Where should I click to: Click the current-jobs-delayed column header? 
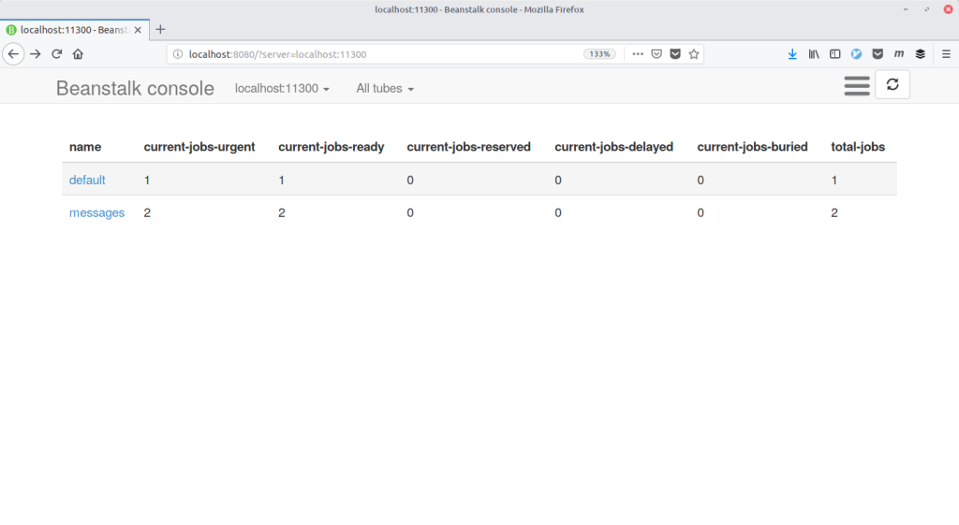coord(613,147)
